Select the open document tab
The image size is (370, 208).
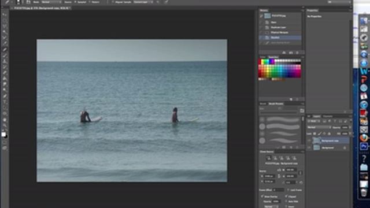(41, 8)
